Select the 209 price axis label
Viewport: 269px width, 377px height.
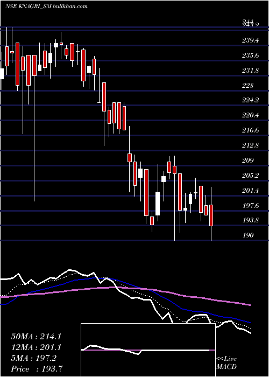click(x=247, y=160)
